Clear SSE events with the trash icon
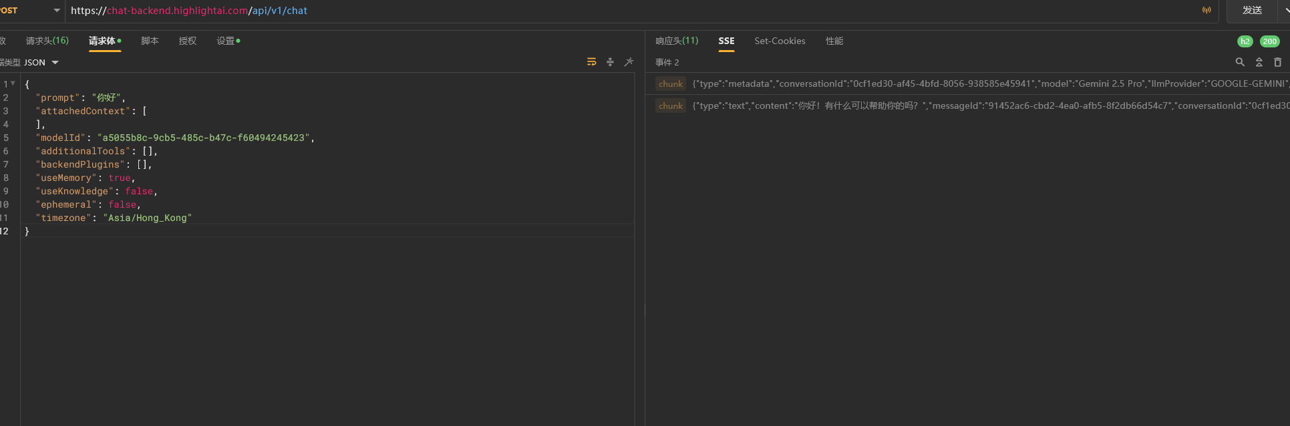The height and width of the screenshot is (426, 1290). (1277, 62)
